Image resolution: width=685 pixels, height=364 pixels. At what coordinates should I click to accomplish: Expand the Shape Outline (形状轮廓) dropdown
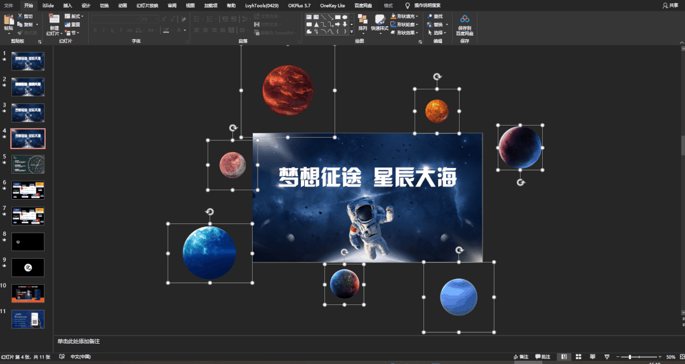click(x=418, y=25)
